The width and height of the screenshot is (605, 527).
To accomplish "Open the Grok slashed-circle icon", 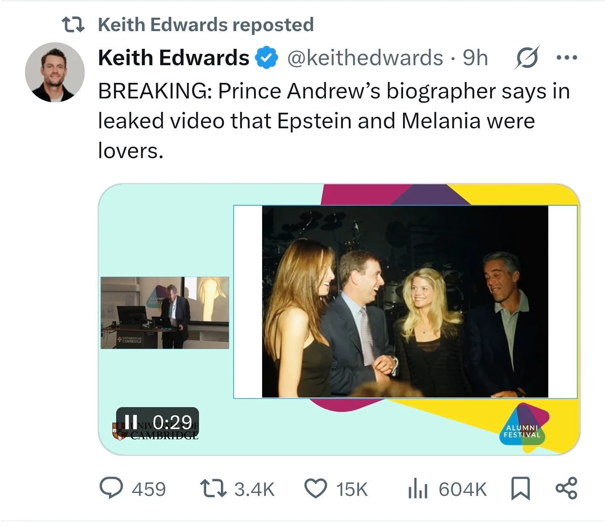I will click(527, 57).
